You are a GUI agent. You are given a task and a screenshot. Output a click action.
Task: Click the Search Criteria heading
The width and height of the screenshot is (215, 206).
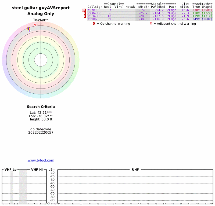pos(41,107)
